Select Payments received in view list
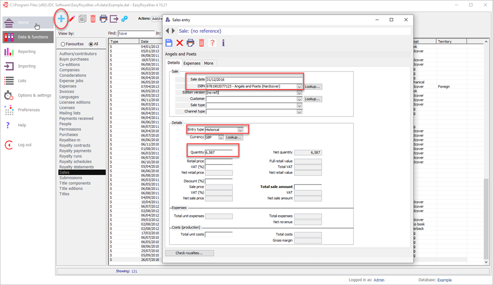Screen dimensions: 493x285 (76, 118)
